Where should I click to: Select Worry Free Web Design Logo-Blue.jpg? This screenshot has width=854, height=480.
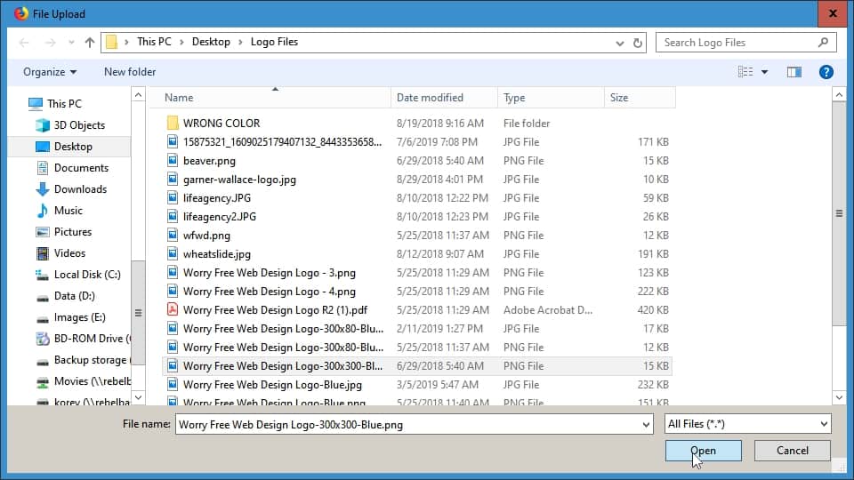coord(417,385)
